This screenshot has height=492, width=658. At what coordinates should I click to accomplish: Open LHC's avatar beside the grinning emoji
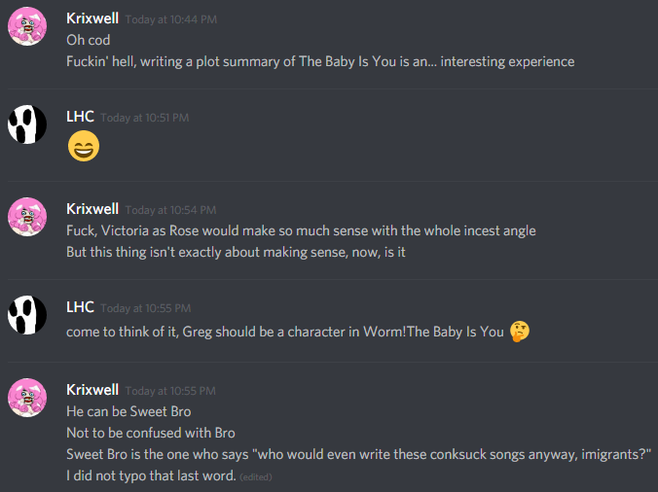click(27, 124)
